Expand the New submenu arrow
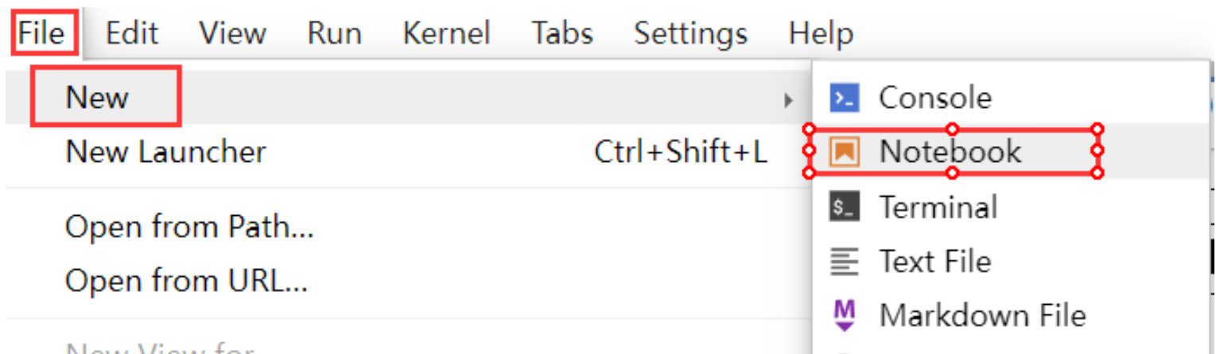Image resolution: width=1216 pixels, height=354 pixels. pyautogui.click(x=788, y=99)
